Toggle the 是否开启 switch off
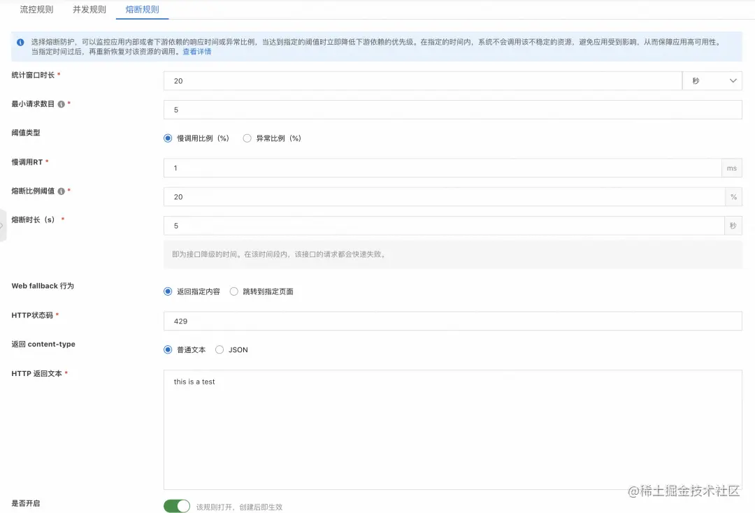 pyautogui.click(x=177, y=506)
